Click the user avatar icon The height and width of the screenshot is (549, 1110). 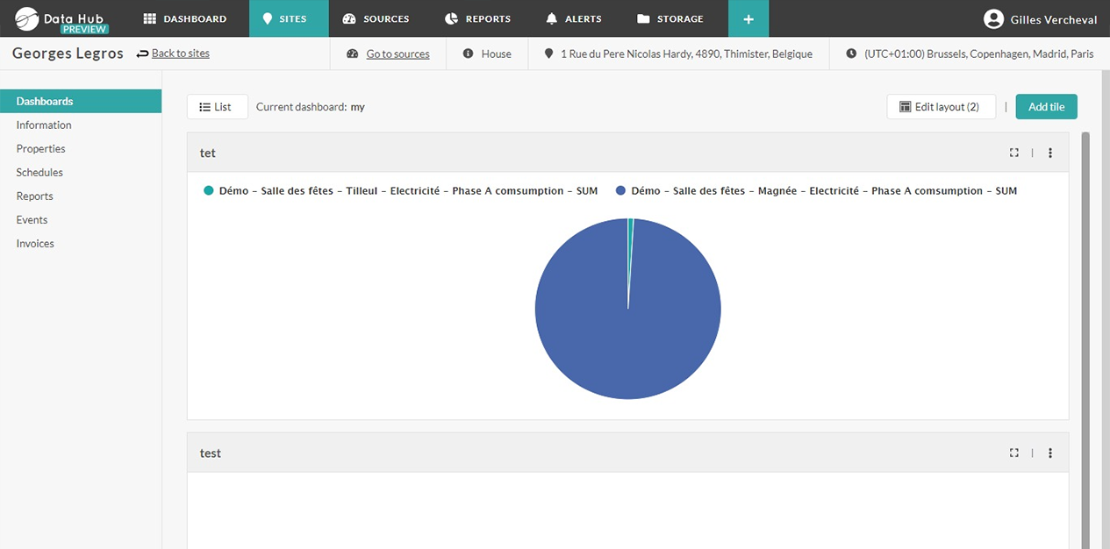[993, 19]
